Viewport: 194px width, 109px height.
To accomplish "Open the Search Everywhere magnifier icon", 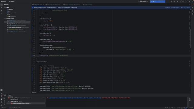I will point(186,2).
